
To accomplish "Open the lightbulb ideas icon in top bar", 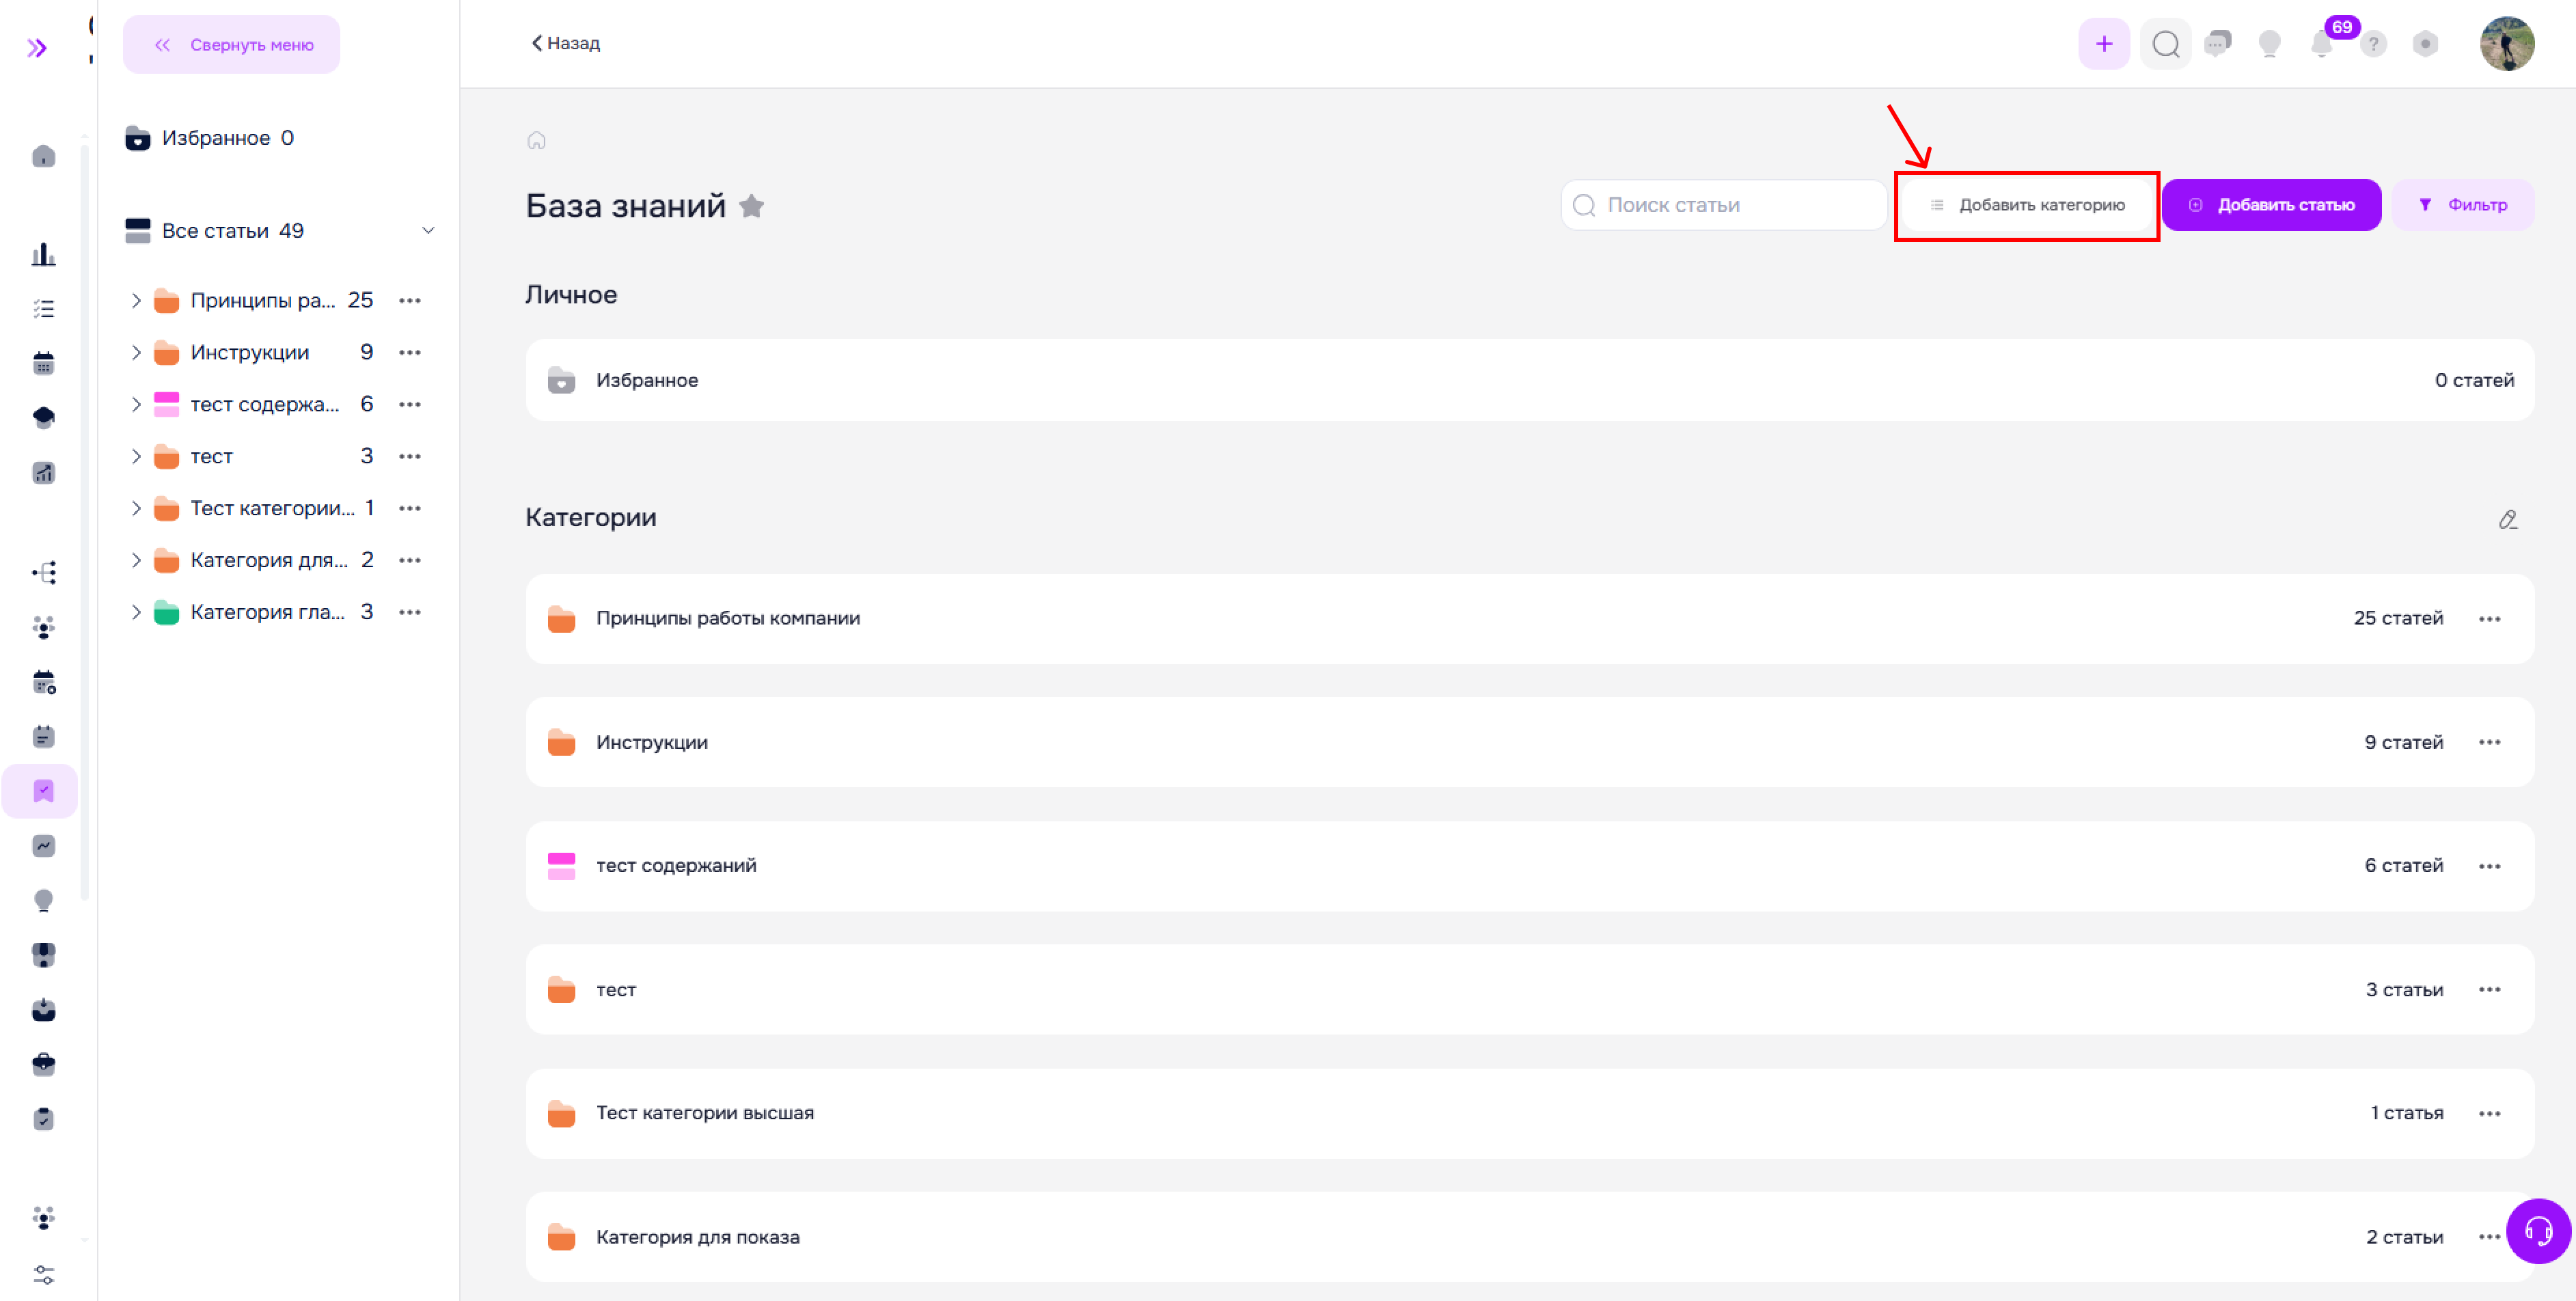I will pyautogui.click(x=2270, y=44).
